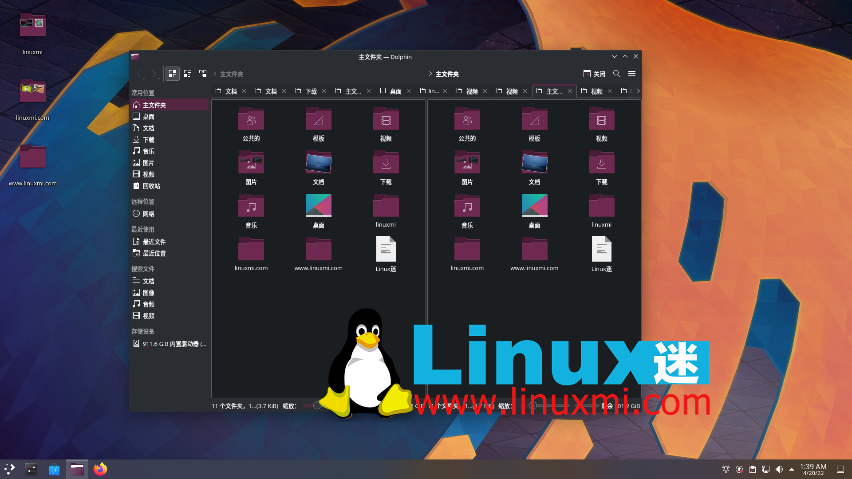Open the volume control in tray

779,469
